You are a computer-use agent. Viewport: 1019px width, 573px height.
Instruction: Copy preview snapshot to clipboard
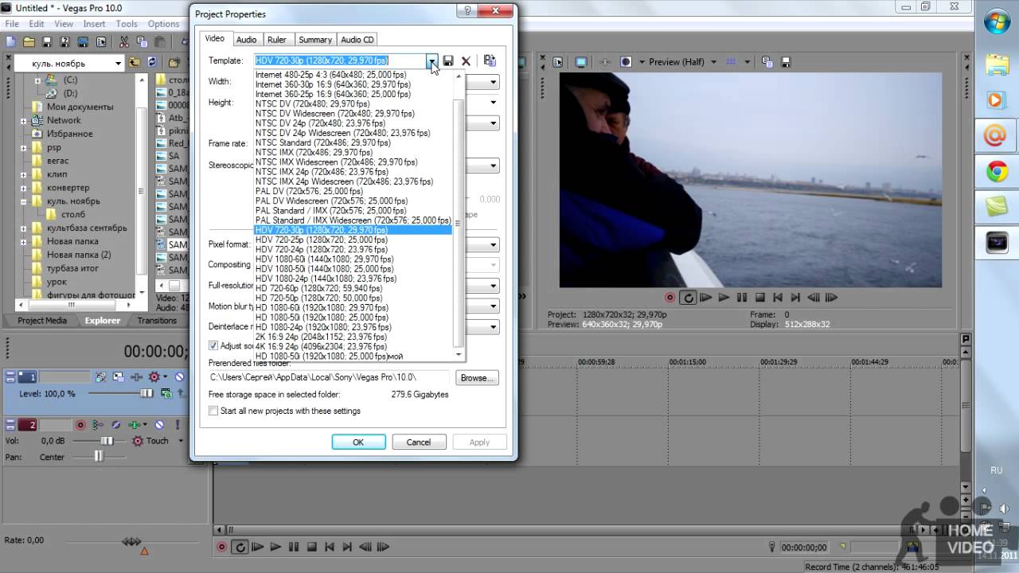(767, 62)
